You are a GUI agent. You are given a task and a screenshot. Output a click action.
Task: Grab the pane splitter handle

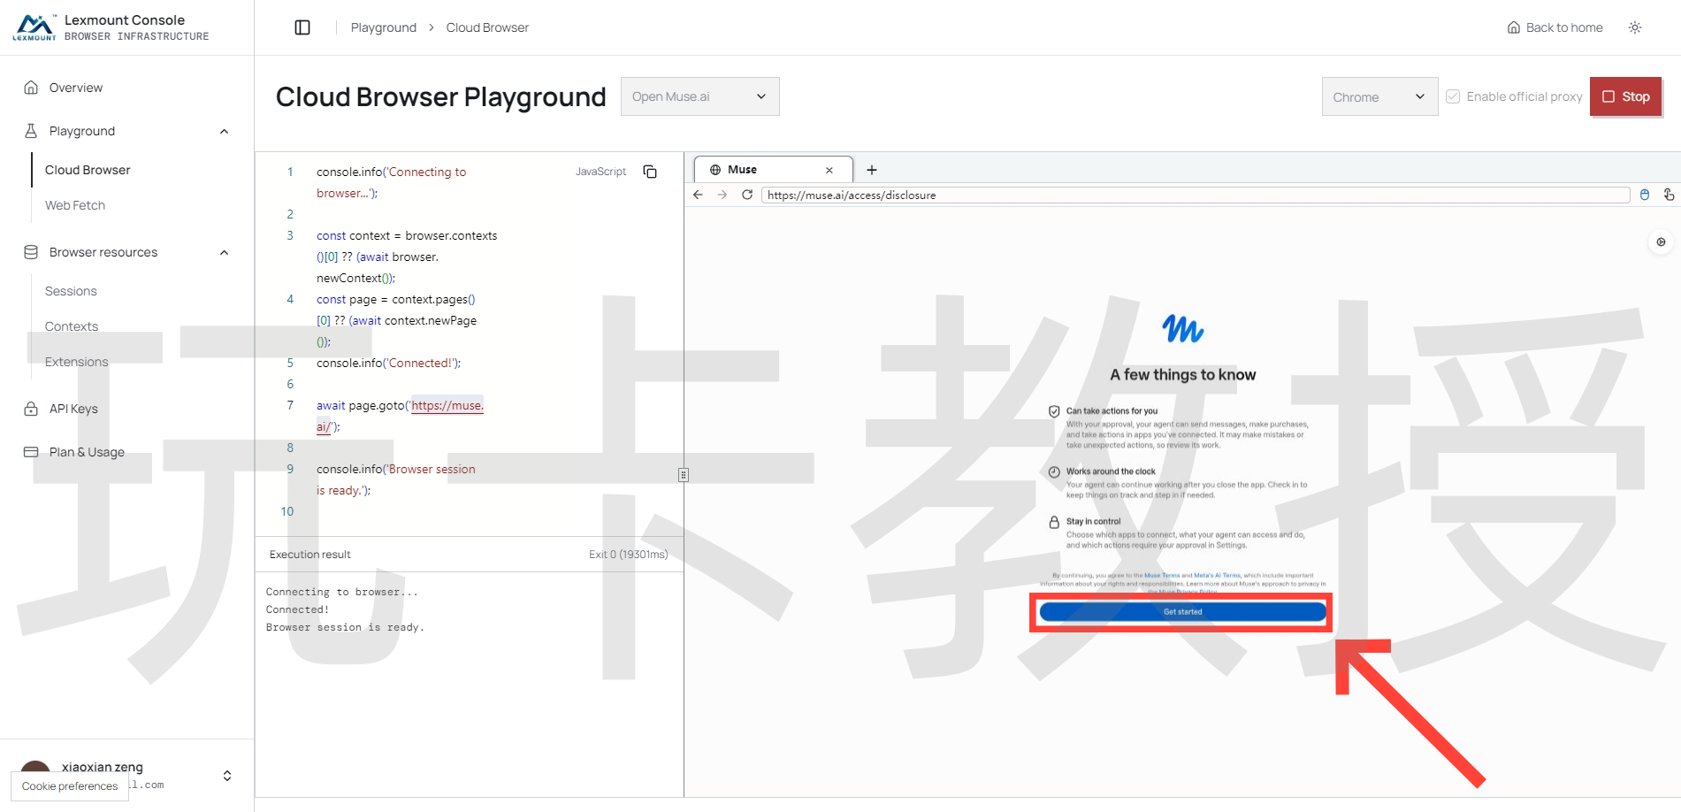[x=684, y=475]
